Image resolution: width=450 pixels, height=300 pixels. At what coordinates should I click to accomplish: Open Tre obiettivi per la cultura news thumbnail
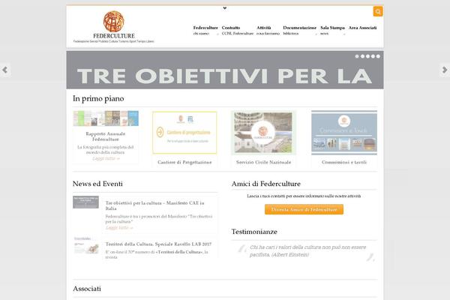[x=85, y=202]
